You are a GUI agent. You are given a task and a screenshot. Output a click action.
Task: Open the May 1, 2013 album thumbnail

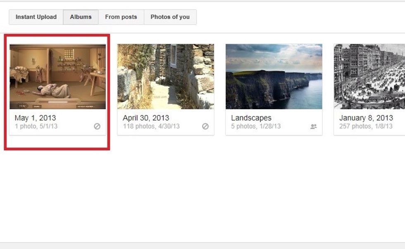pos(58,77)
